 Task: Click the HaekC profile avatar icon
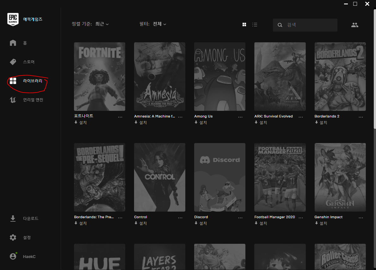(x=13, y=256)
